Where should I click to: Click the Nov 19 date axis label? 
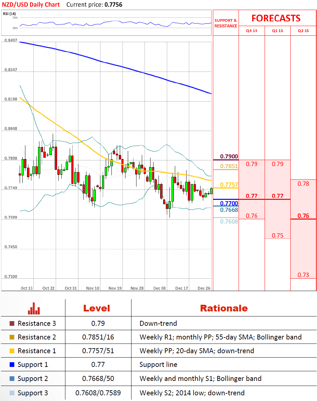(x=115, y=288)
